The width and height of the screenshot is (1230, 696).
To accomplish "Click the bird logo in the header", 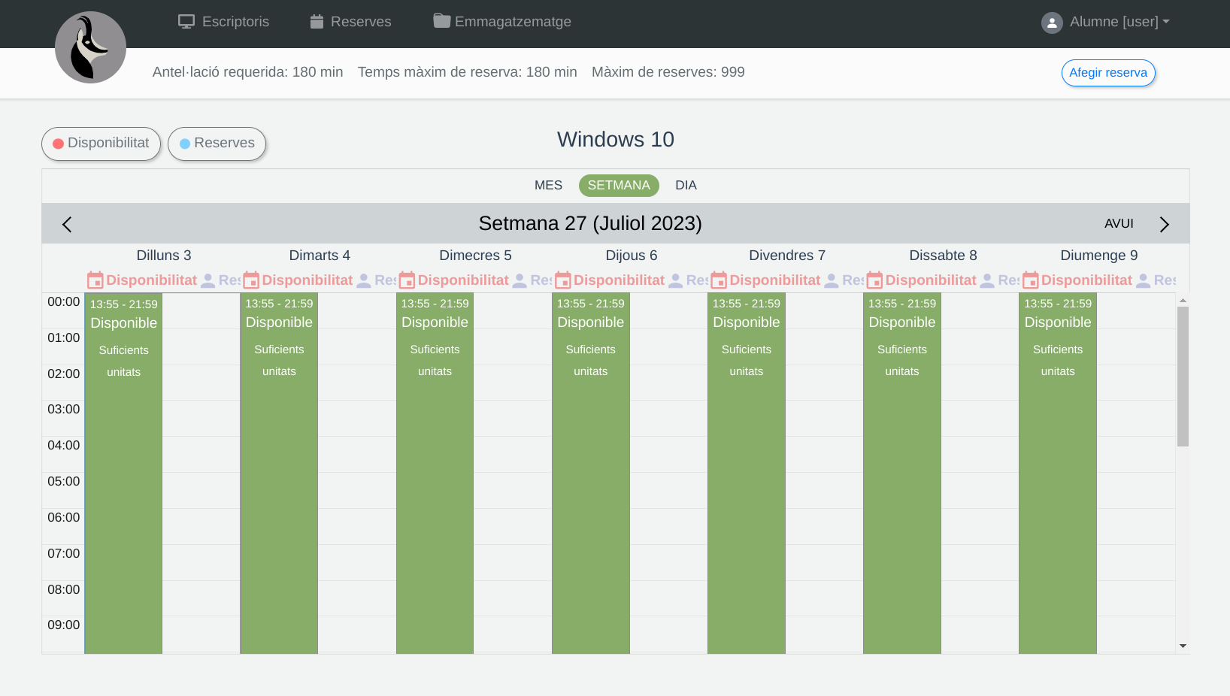I will [90, 47].
